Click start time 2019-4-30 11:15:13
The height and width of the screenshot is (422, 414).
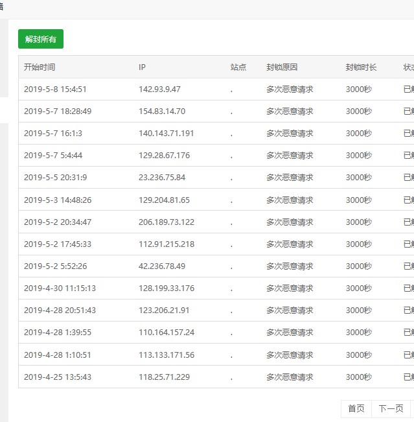pos(60,288)
